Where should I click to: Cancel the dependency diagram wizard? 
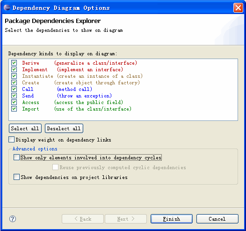click(217, 219)
